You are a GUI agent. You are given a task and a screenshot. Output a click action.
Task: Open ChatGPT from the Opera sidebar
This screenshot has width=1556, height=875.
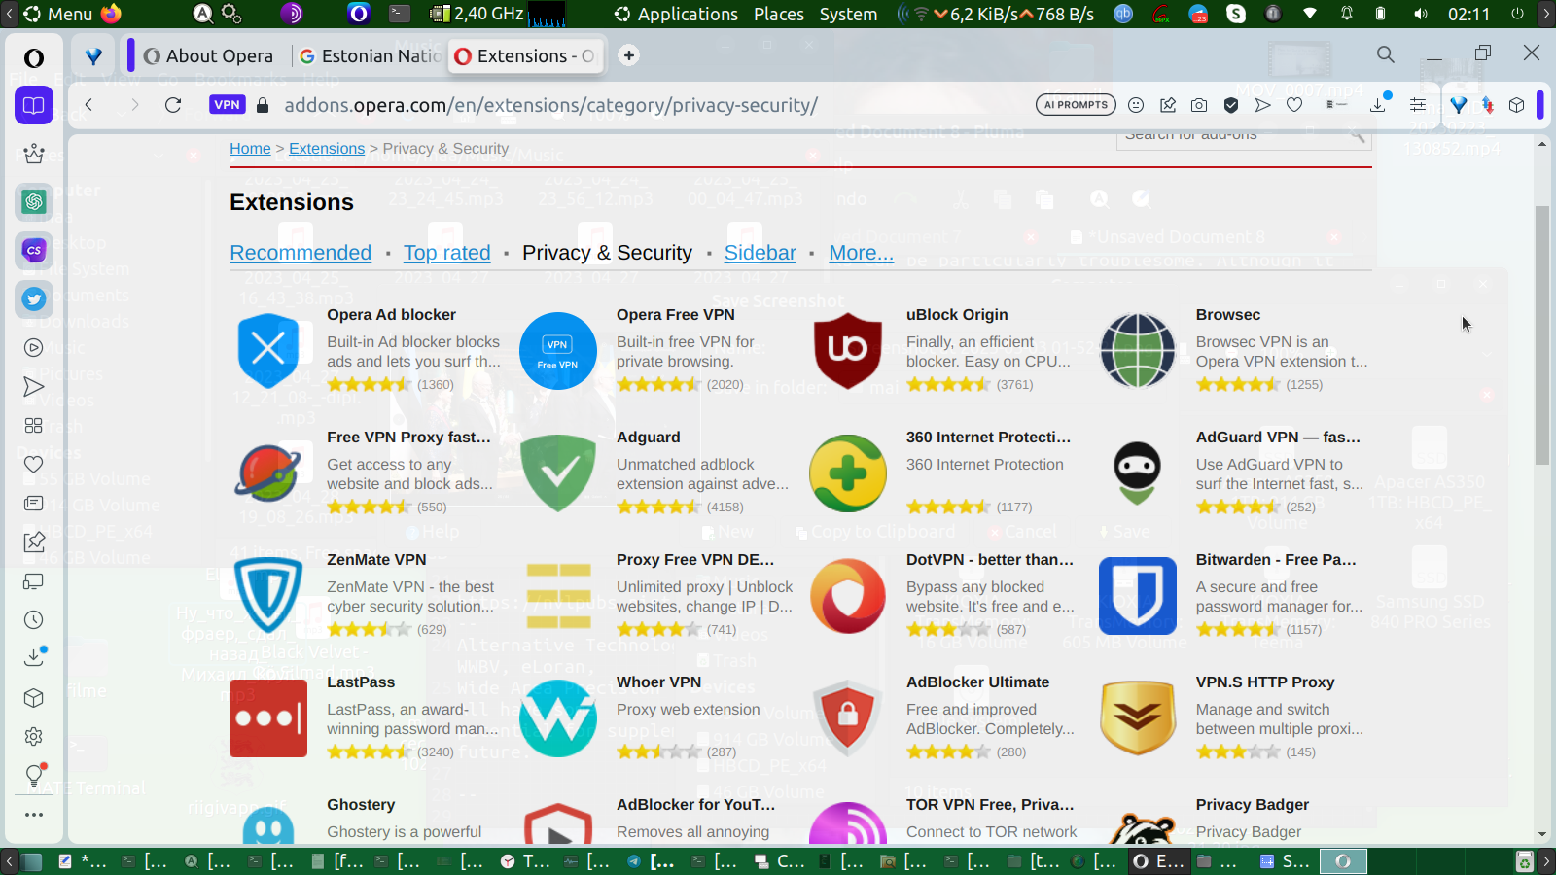[x=34, y=201]
